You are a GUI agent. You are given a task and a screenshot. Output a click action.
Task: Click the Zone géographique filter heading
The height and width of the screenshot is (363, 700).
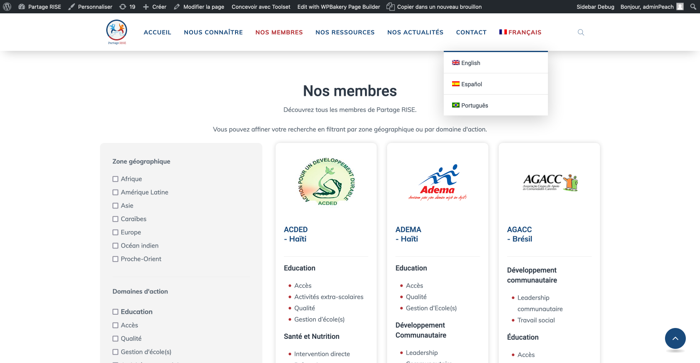click(141, 161)
